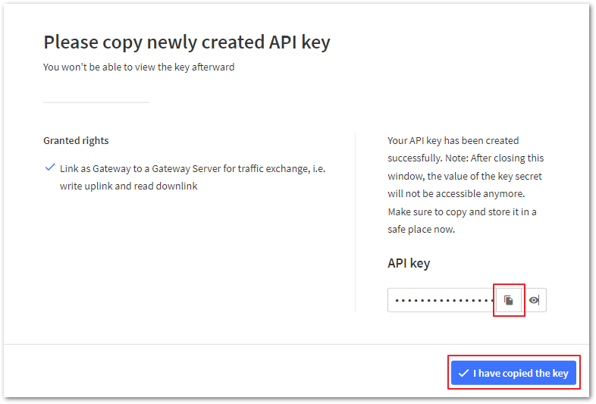Screen dimensions: 596x404
Task: Click the API key label above the field
Action: pyautogui.click(x=409, y=263)
